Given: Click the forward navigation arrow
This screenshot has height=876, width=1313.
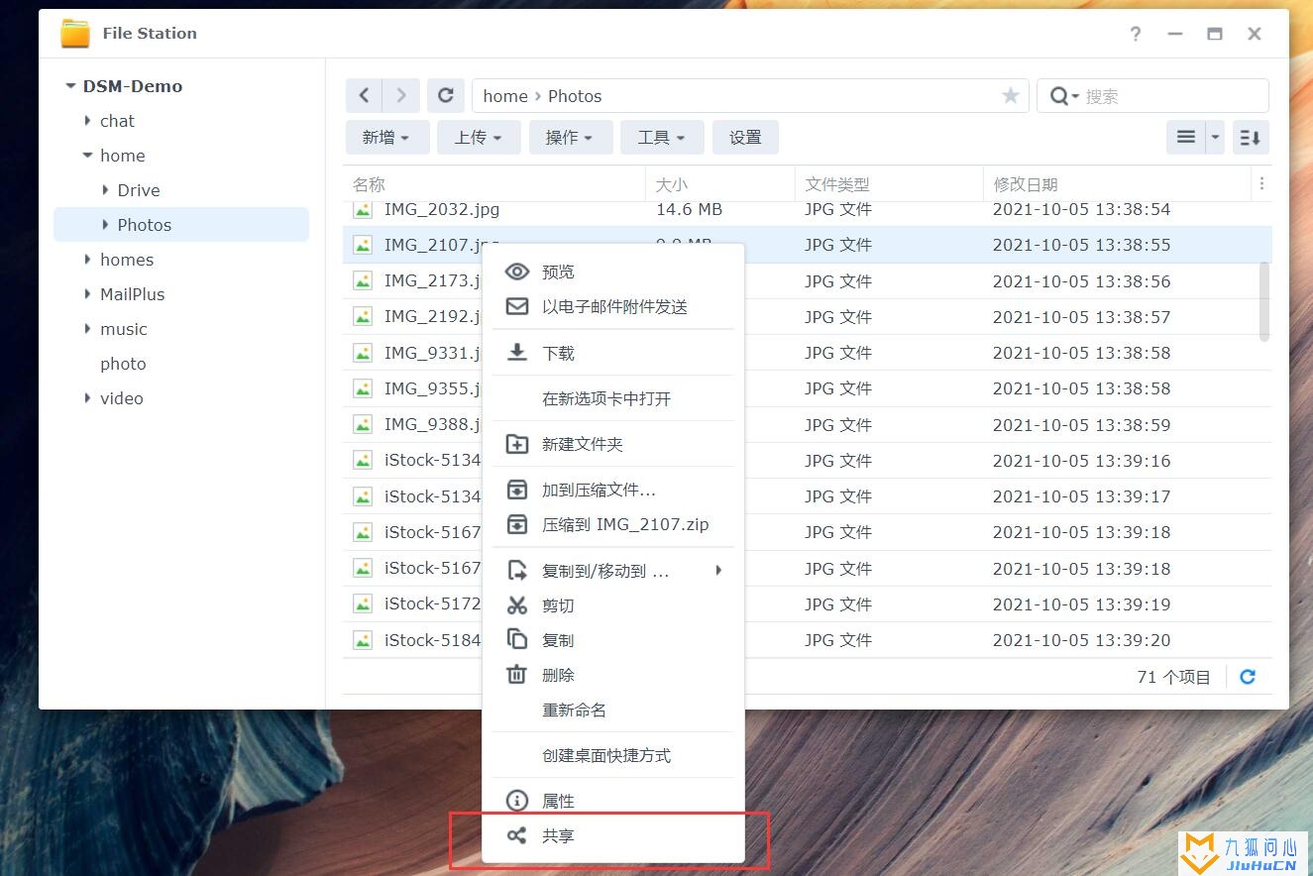Looking at the screenshot, I should tap(401, 95).
